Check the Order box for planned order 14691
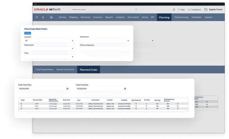This screenshot has height=139, width=229. [22, 106]
